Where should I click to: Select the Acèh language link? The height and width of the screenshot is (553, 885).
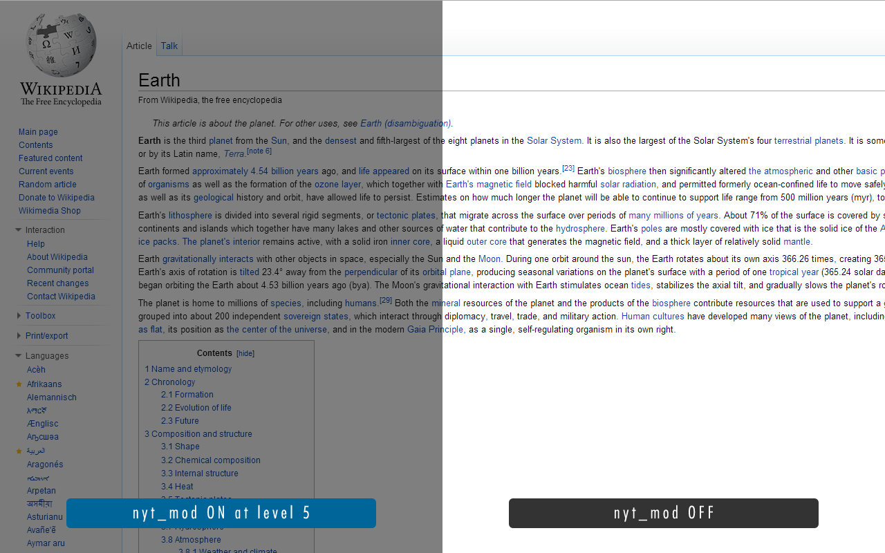point(36,370)
